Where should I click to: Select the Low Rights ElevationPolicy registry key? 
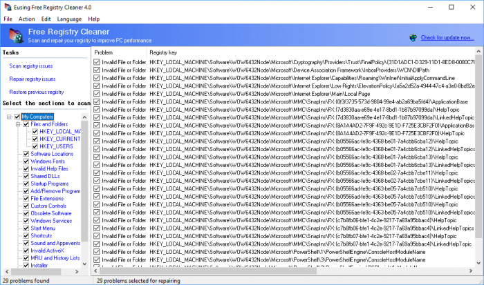[312, 86]
